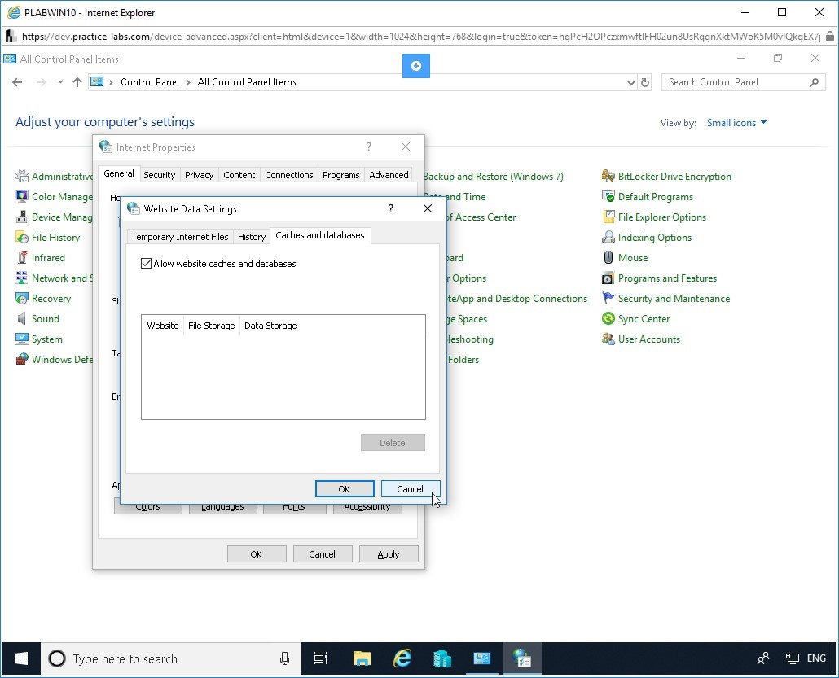
Task: Open the Security tab in Internet Properties
Action: [159, 175]
